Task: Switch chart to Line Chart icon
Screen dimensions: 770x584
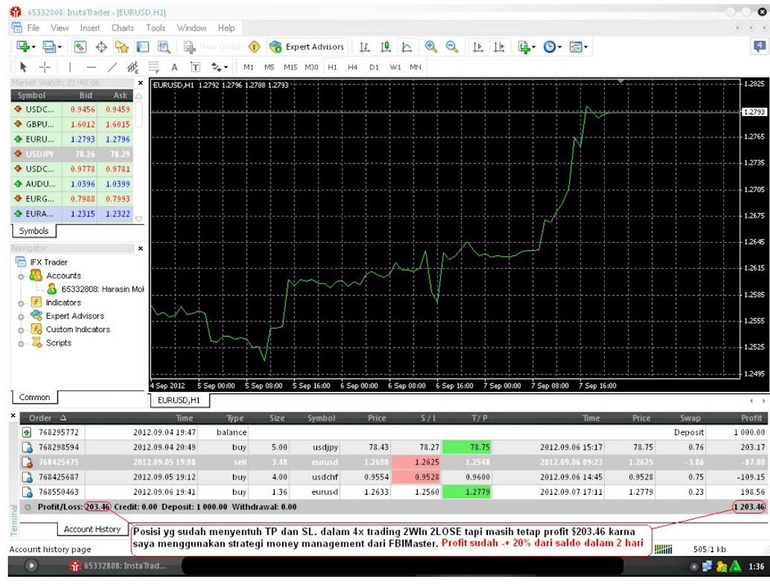Action: [x=406, y=47]
